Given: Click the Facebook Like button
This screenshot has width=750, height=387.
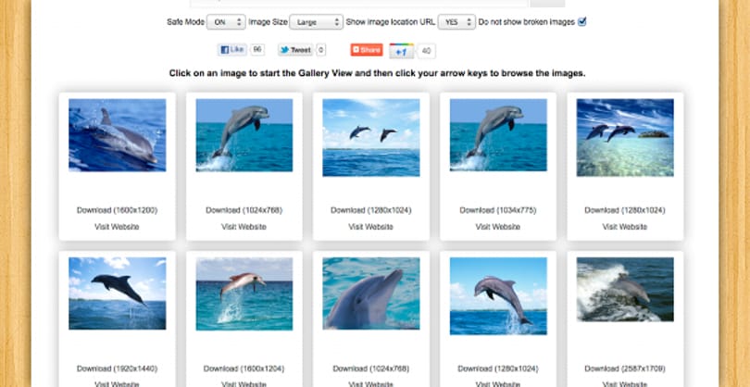Looking at the screenshot, I should (x=232, y=50).
